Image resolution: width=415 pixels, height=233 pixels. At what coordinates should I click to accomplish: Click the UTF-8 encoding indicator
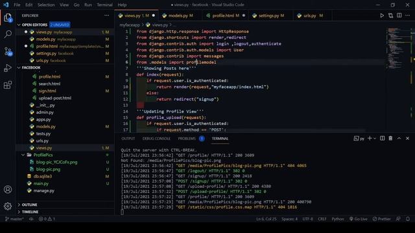[307, 219]
